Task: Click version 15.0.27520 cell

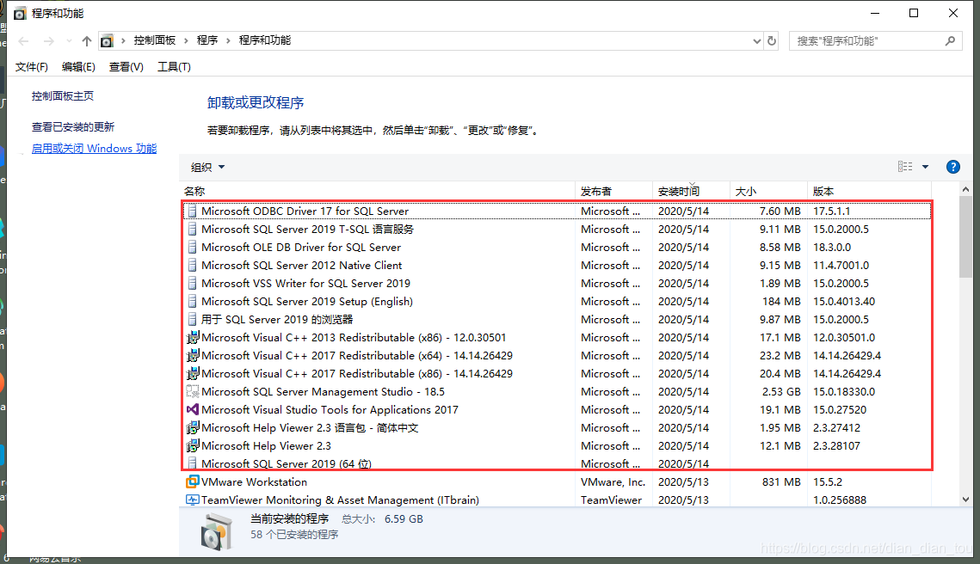Action: click(x=840, y=410)
